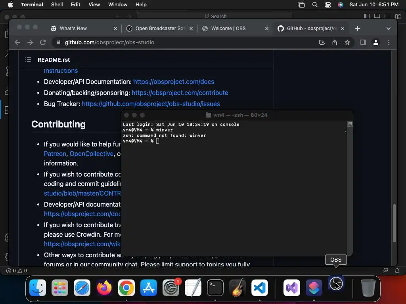Bookmark this page with the star icon
This screenshot has width=406, height=304.
347,42
